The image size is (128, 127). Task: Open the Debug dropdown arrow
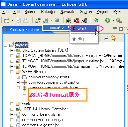[x=102, y=20]
